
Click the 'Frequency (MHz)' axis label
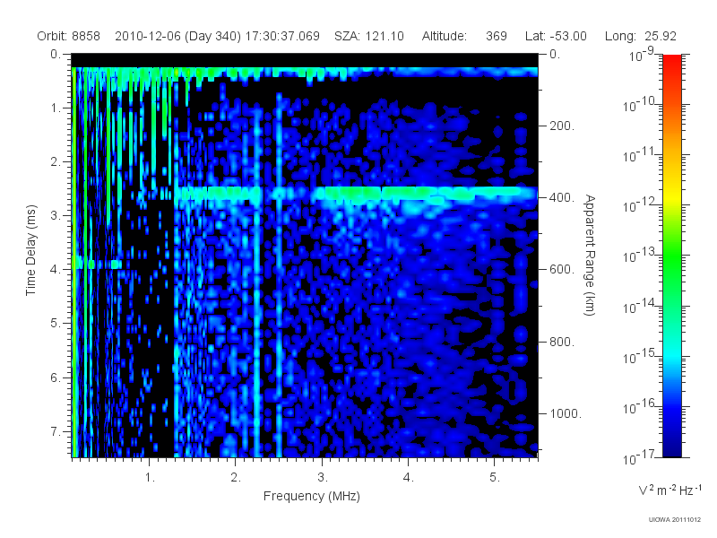coord(312,497)
